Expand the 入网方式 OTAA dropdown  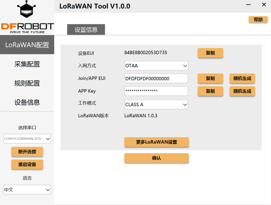156,66
